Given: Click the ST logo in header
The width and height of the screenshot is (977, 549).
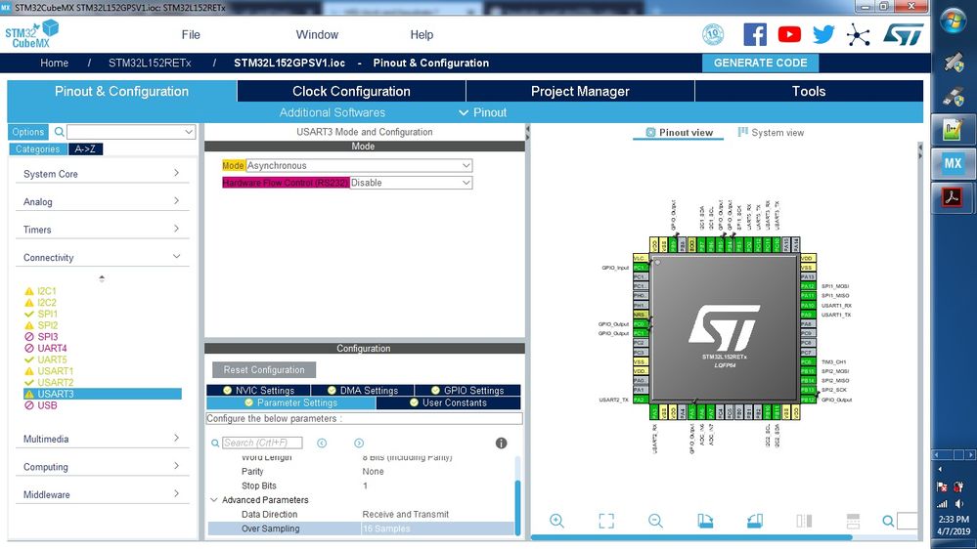Looking at the screenshot, I should tap(903, 34).
